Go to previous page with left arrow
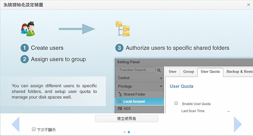Image resolution: width=253 pixels, height=136 pixels. pos(15,124)
